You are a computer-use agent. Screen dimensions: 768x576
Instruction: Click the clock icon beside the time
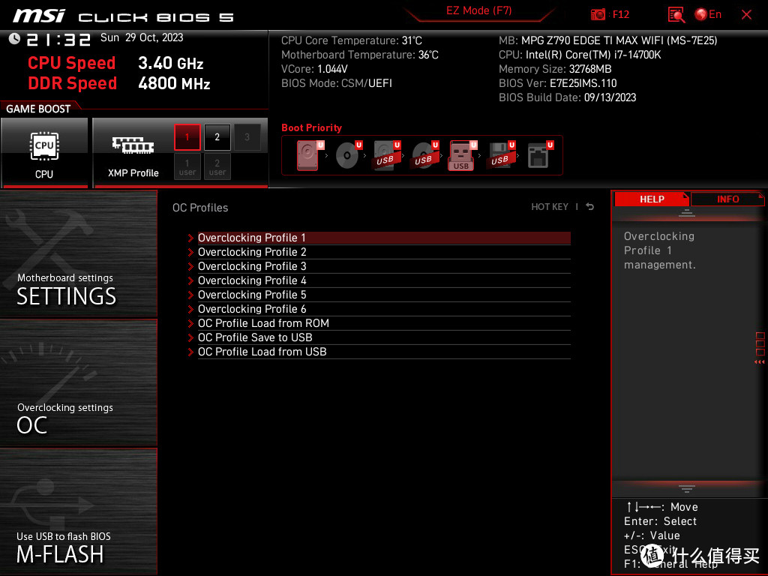pos(14,39)
